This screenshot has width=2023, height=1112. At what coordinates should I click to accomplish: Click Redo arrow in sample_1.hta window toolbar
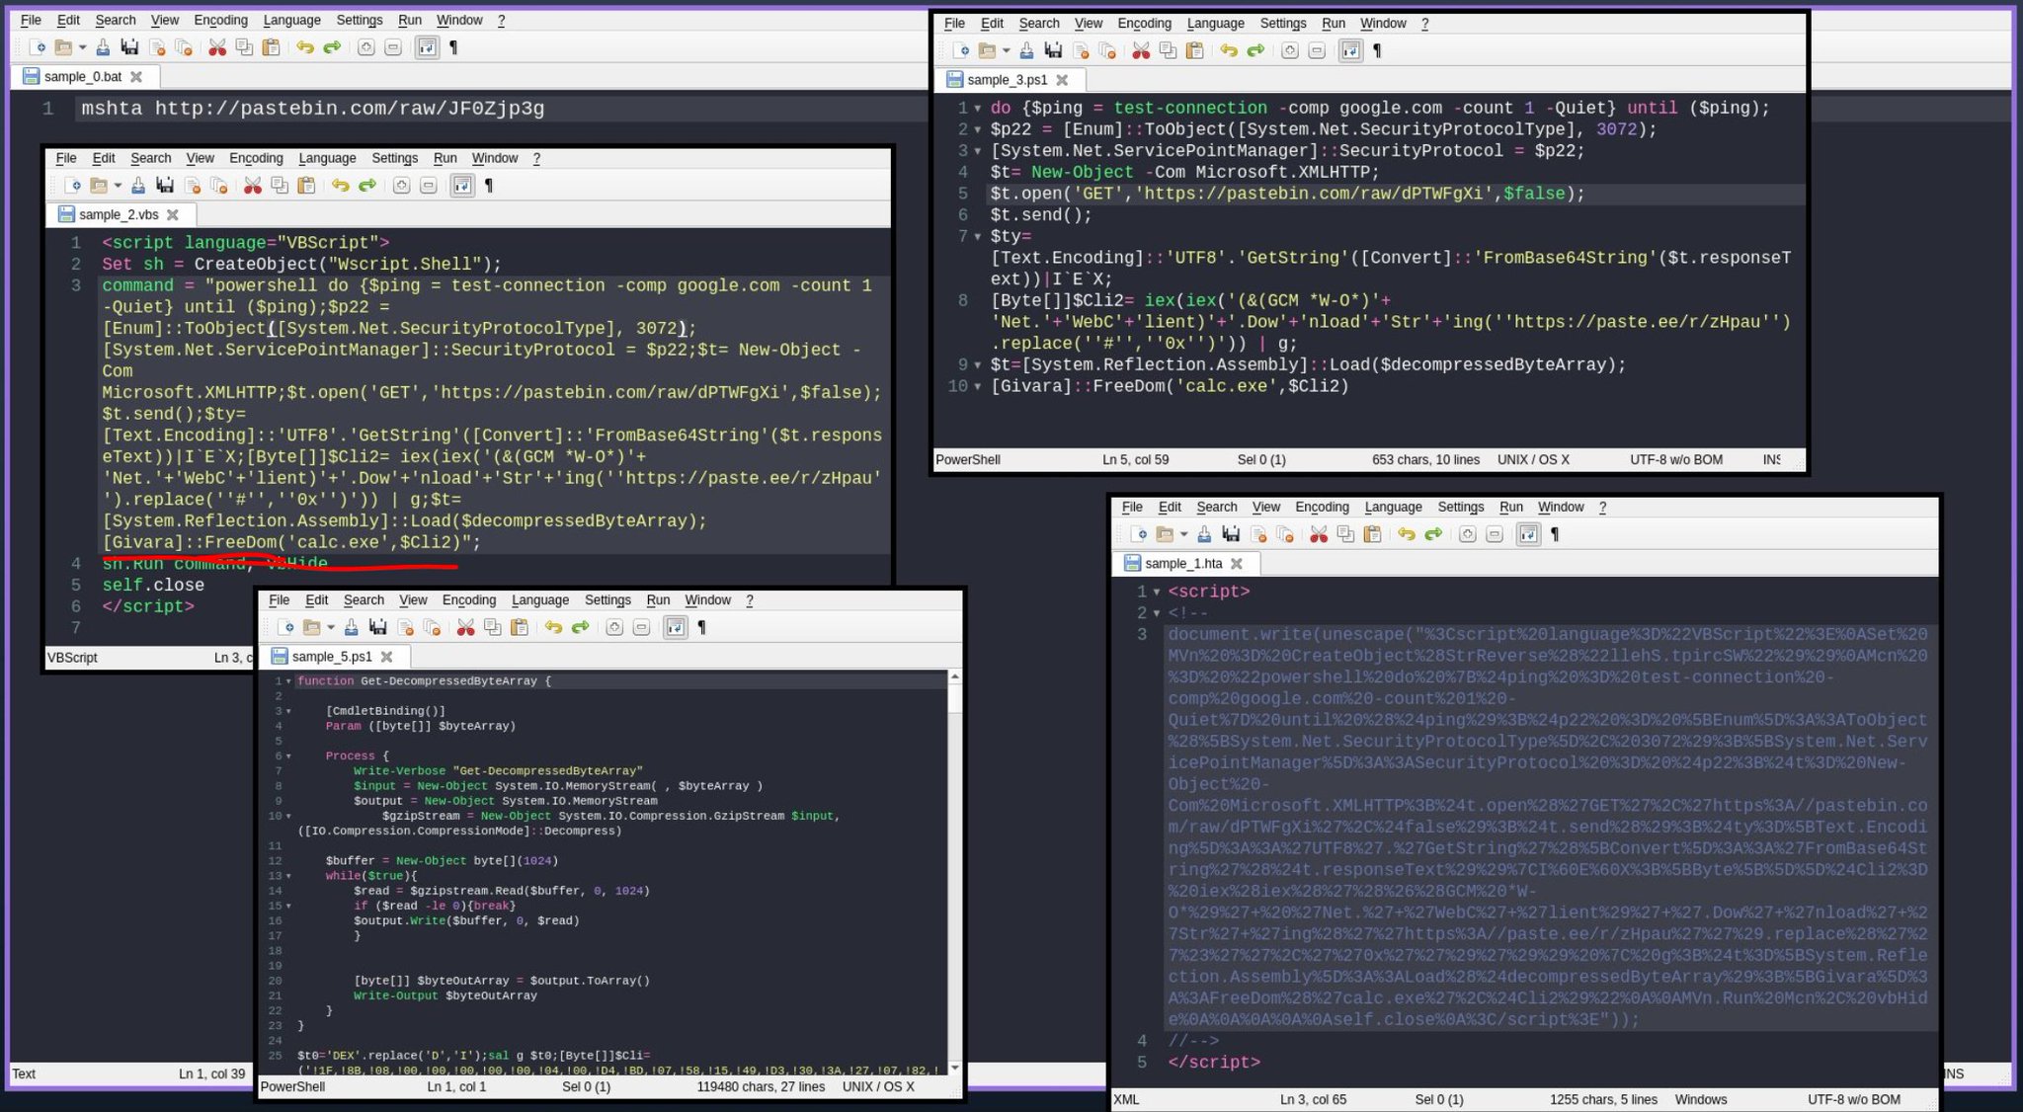click(x=1432, y=534)
